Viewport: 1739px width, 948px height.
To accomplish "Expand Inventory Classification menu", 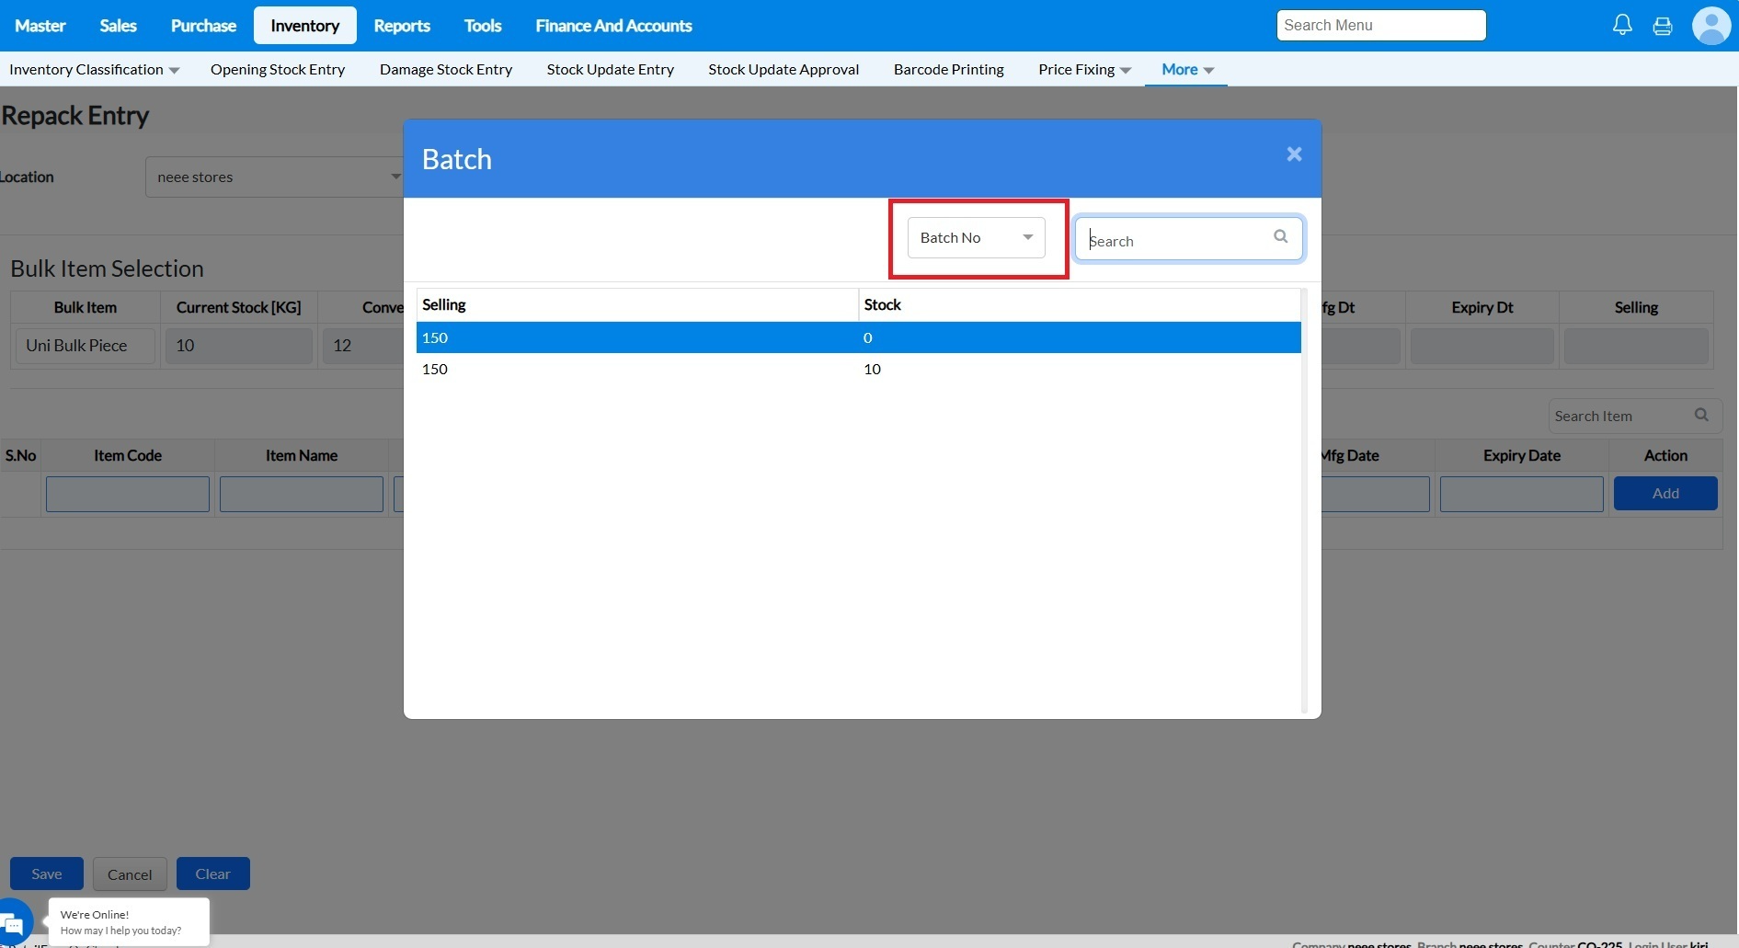I will (x=94, y=69).
